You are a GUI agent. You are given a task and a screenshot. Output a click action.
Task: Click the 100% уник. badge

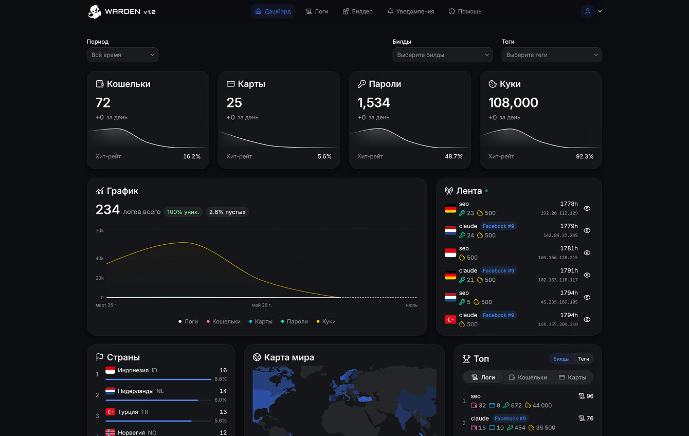pos(184,212)
